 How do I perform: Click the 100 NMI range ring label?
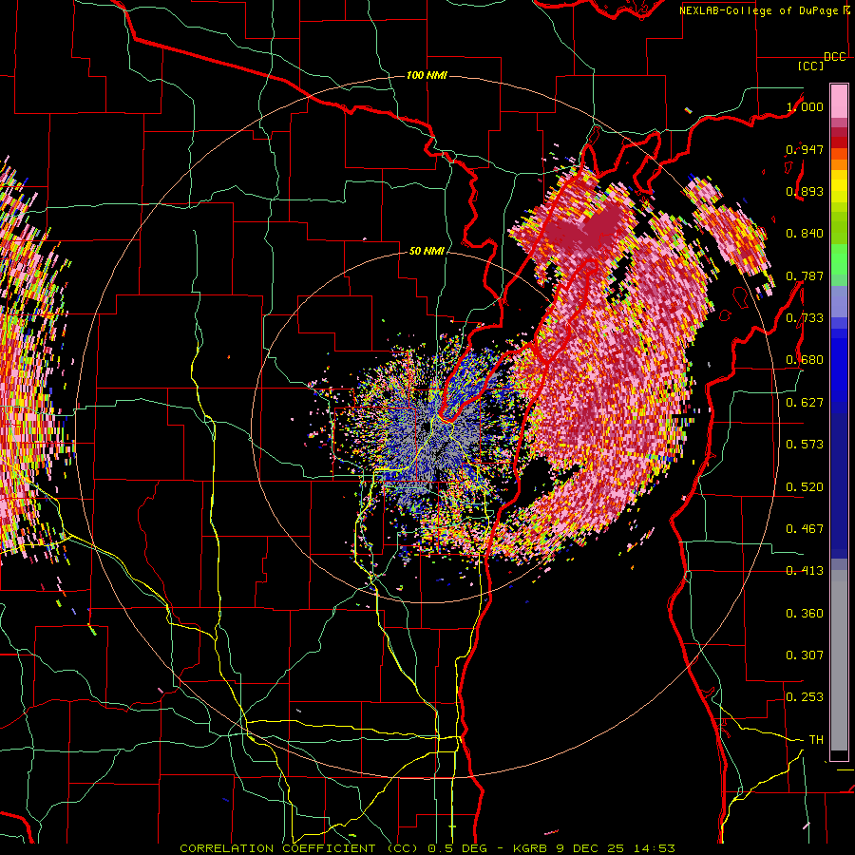pyautogui.click(x=427, y=75)
